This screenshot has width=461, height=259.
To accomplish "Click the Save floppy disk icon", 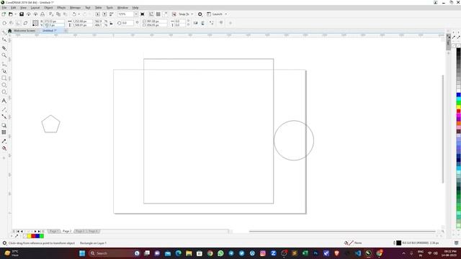I will [22, 14].
